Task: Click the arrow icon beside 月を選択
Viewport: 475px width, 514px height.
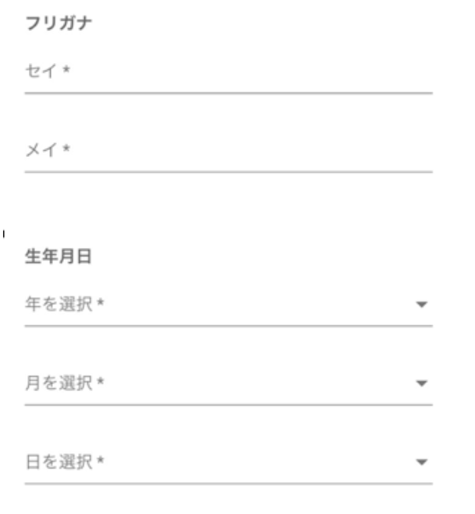Action: tap(422, 383)
